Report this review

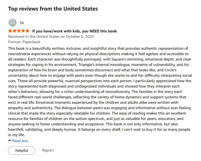(48, 150)
